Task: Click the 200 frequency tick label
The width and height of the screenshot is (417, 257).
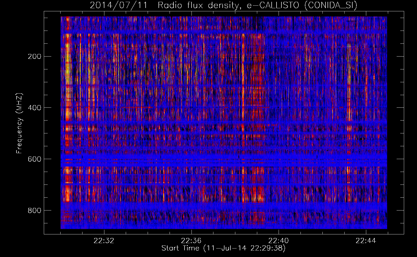Action: click(x=34, y=57)
